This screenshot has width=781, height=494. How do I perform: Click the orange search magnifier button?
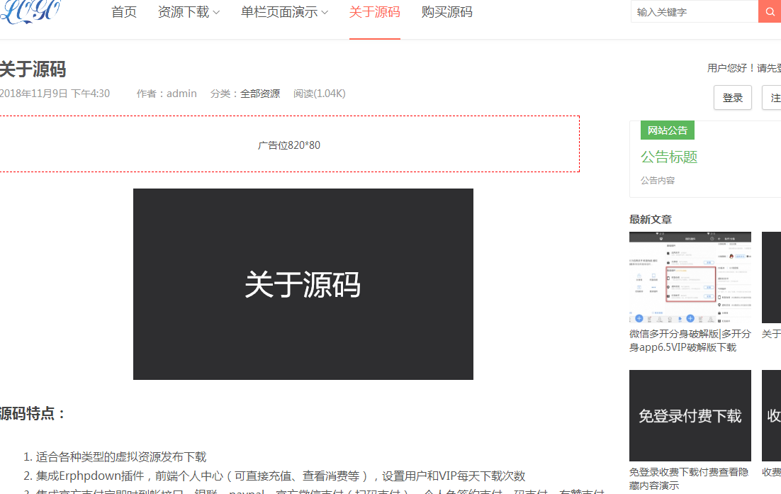point(770,12)
